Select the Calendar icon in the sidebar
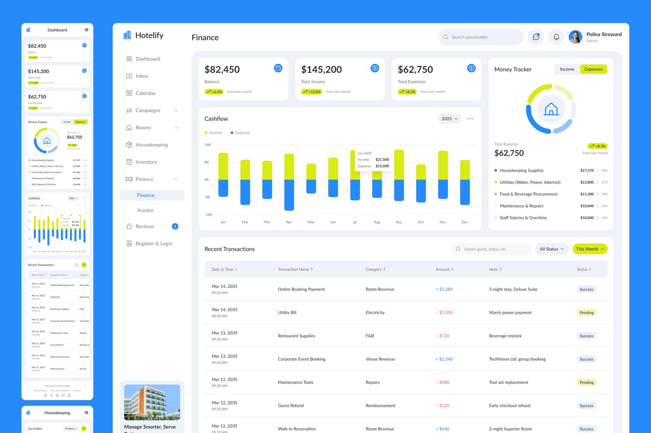 tap(129, 93)
